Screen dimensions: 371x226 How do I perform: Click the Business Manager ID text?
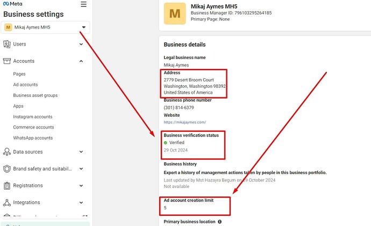pos(231,13)
